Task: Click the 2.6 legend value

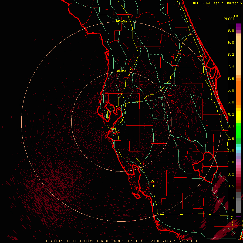Action: [x=231, y=139]
